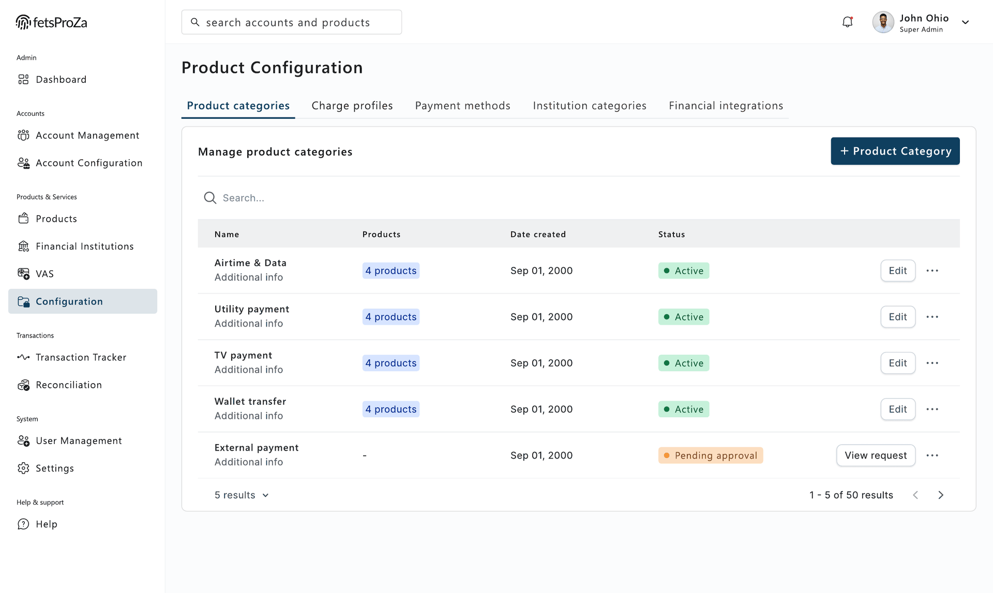Switch to the Financial integrations tab
993x593 pixels.
point(726,105)
